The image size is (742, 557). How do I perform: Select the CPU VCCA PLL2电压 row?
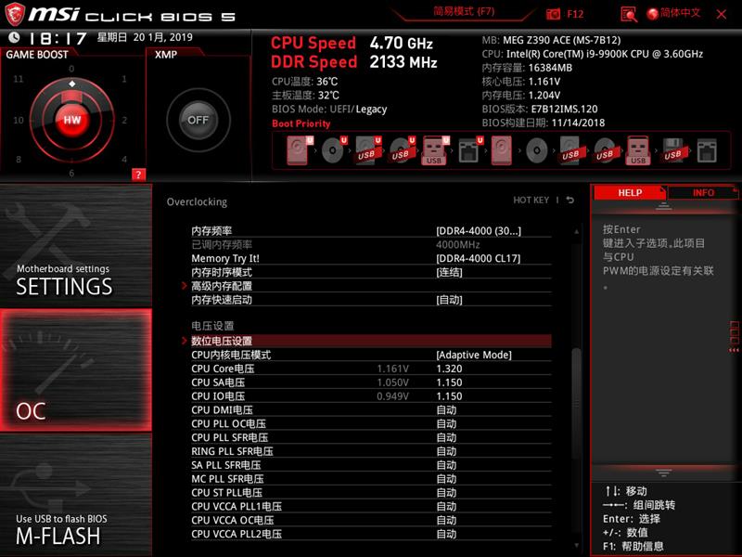[x=371, y=533]
